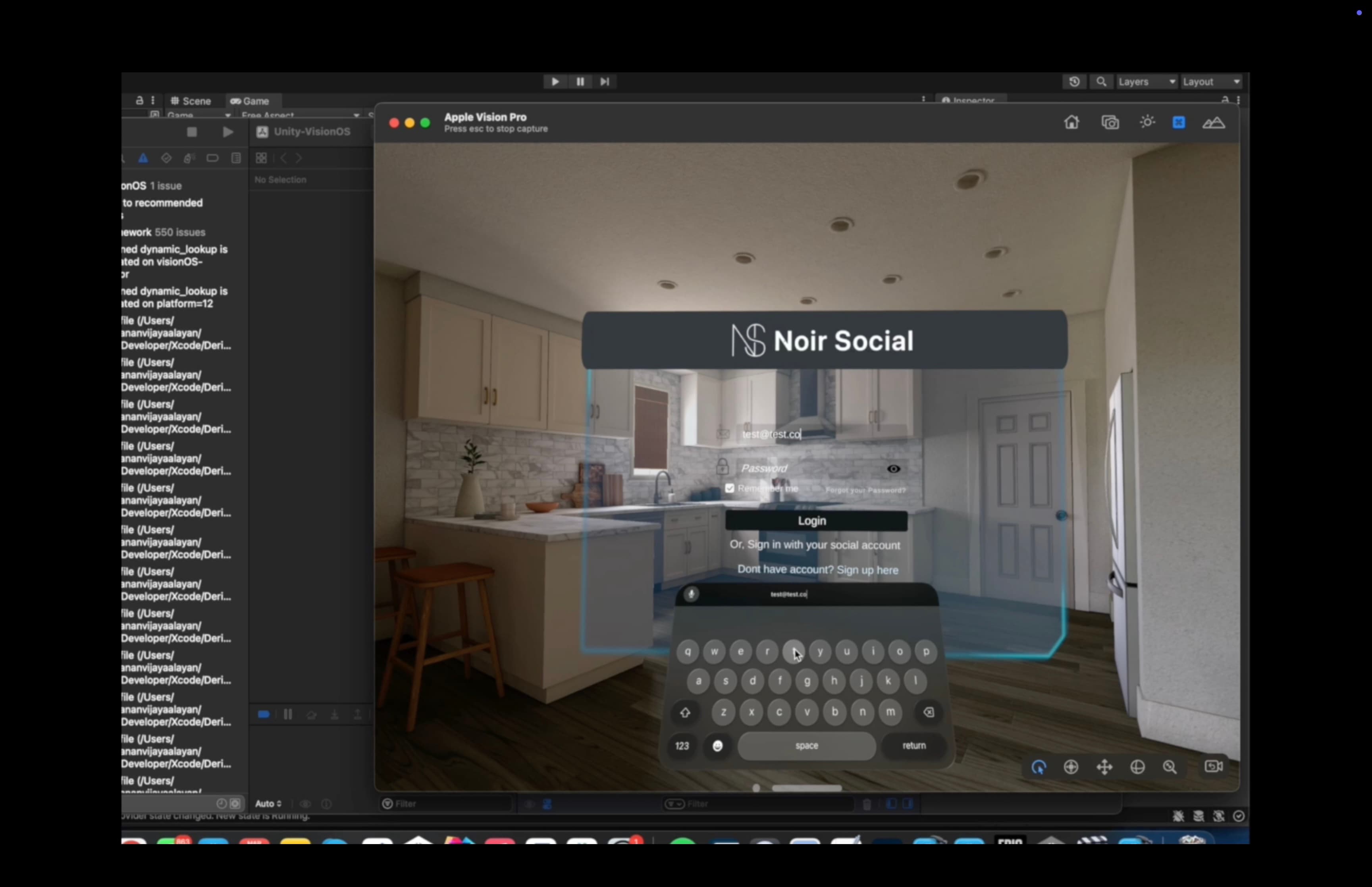Toggle the lock icon beside the Scene tab

click(139, 100)
